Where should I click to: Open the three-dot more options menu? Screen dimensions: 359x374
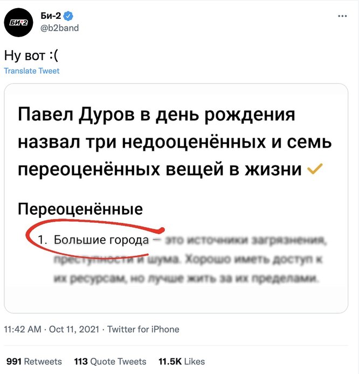coord(342,17)
